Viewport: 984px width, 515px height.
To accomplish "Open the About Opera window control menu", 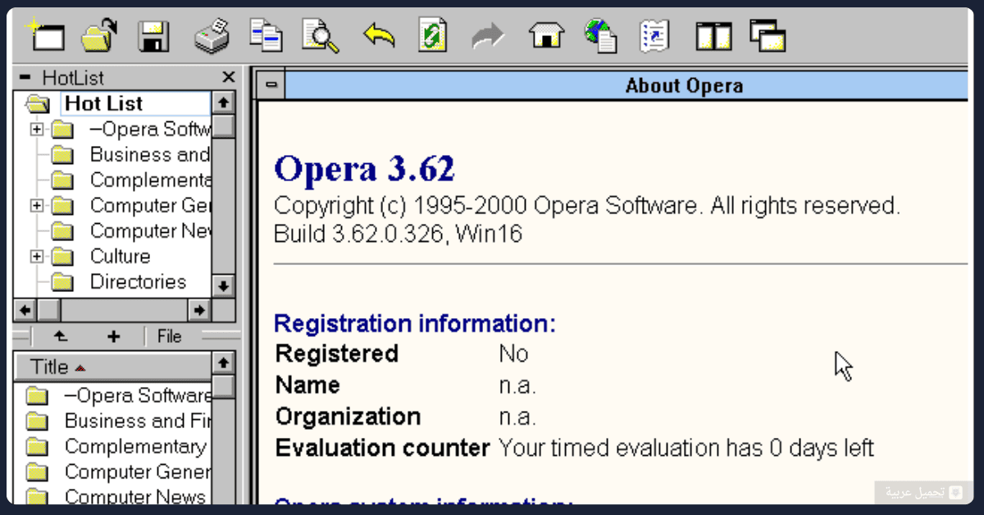I will click(271, 86).
